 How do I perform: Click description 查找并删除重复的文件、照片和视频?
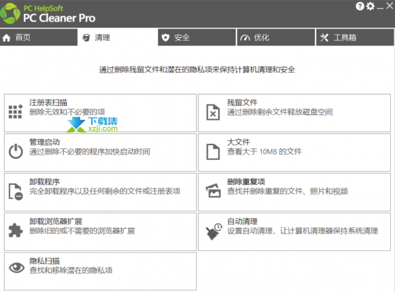[288, 191]
